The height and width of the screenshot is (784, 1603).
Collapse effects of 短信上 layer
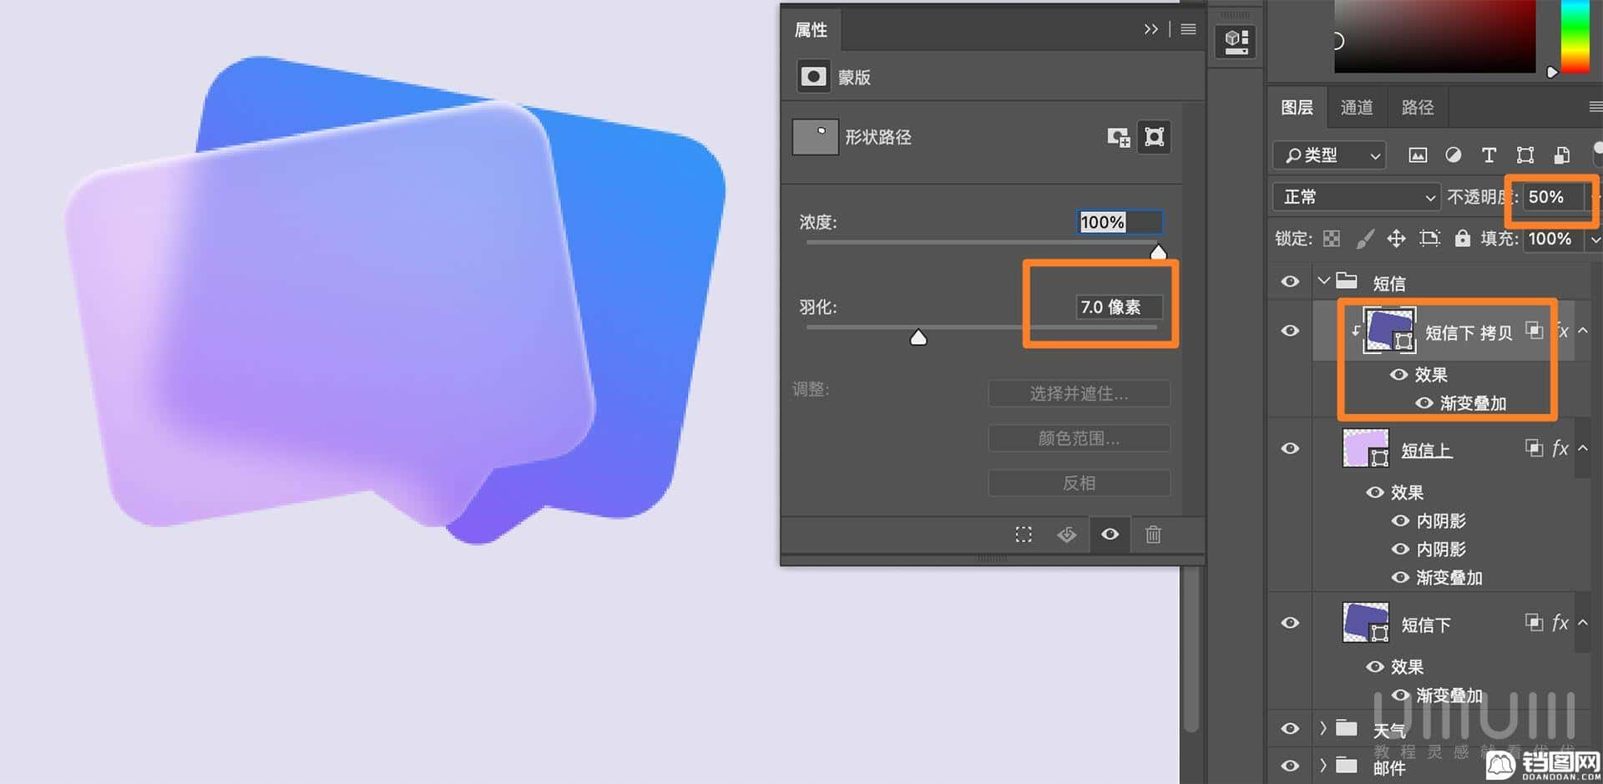coord(1582,448)
